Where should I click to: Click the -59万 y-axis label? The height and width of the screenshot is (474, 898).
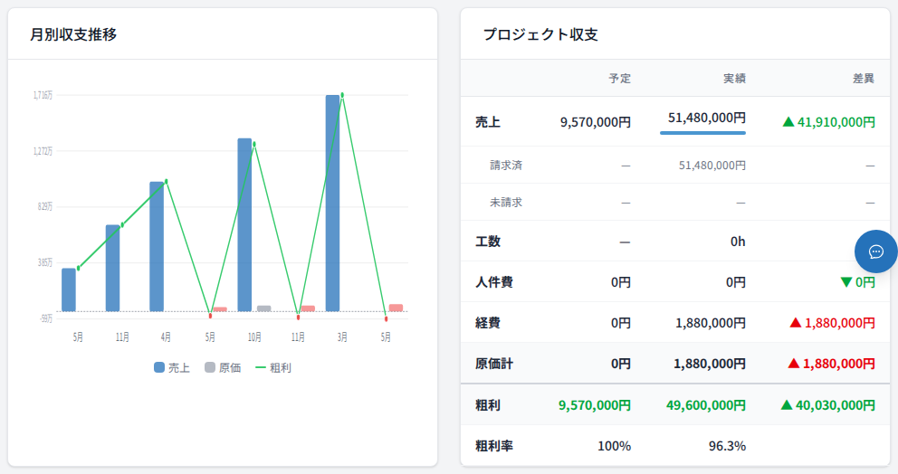click(46, 318)
